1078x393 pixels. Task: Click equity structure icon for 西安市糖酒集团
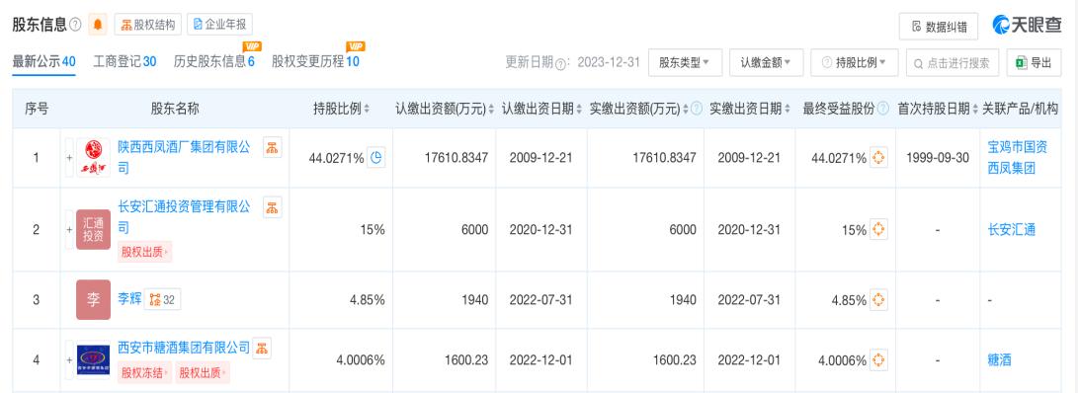tap(262, 349)
